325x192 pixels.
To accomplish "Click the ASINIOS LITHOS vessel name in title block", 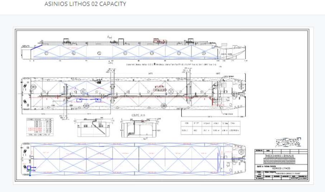I will click(281, 168).
